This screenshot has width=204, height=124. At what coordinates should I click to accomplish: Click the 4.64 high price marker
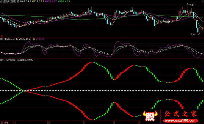pyautogui.click(x=192, y=5)
